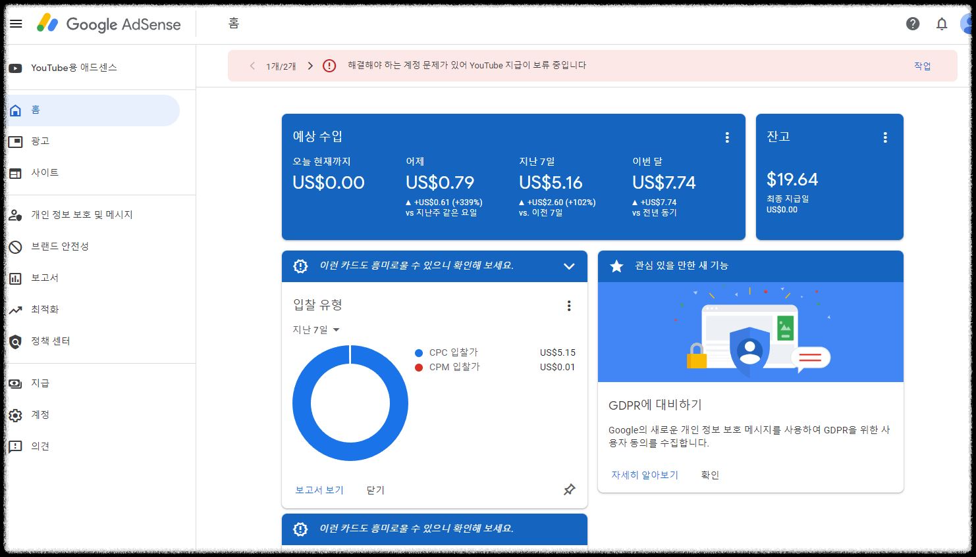This screenshot has width=976, height=557.
Task: Click the 사이트 sites icon
Action: tap(15, 173)
